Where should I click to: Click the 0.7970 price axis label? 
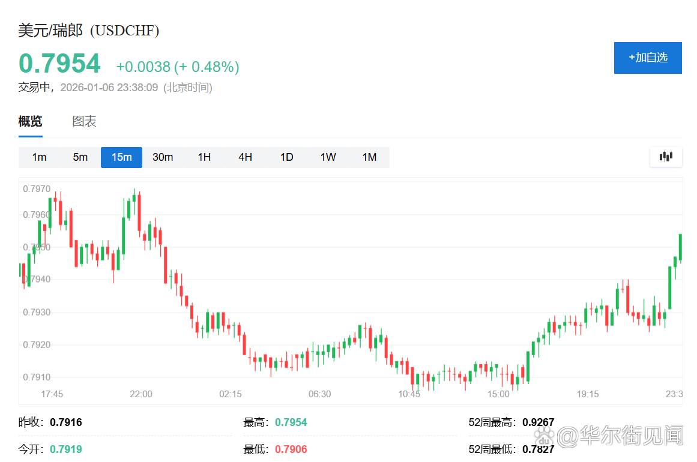point(37,189)
